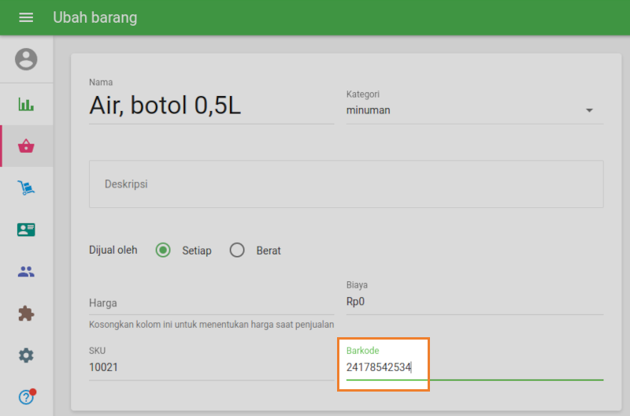
Task: Open the hamburger navigation menu
Action: (26, 17)
